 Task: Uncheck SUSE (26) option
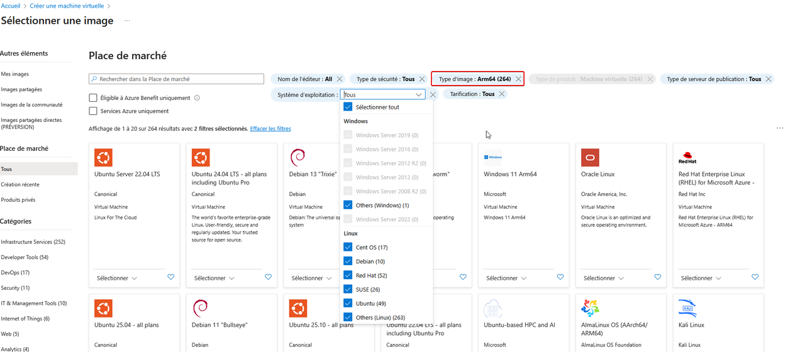(348, 289)
